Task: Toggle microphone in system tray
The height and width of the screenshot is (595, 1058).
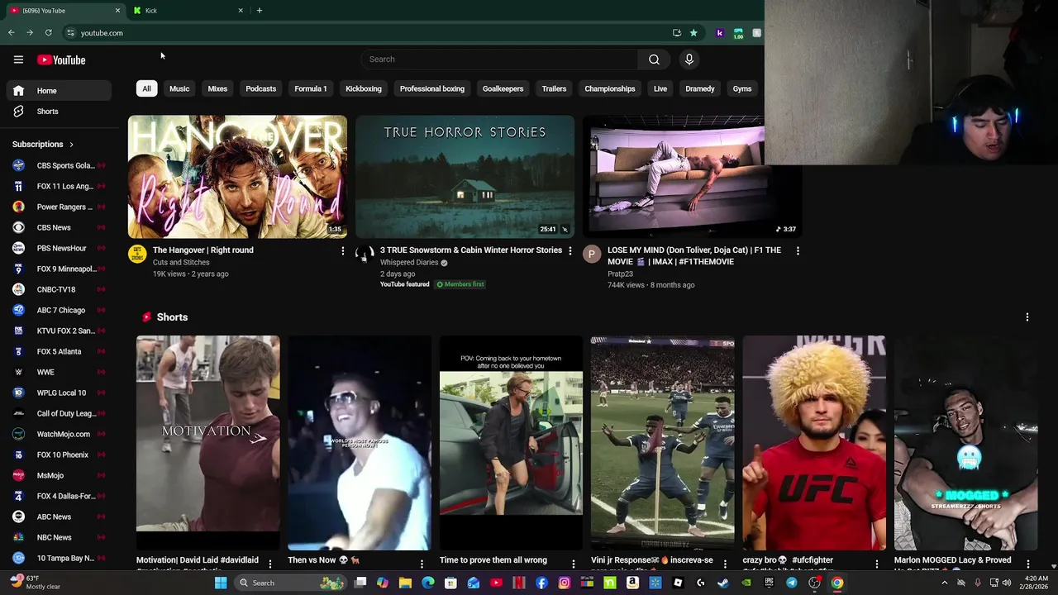Action: tap(978, 583)
